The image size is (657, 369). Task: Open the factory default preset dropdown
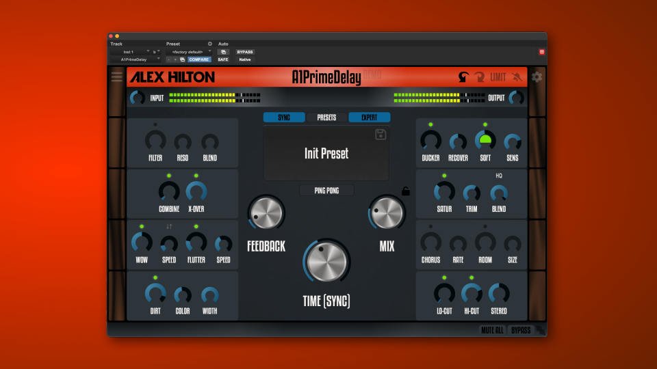click(189, 52)
